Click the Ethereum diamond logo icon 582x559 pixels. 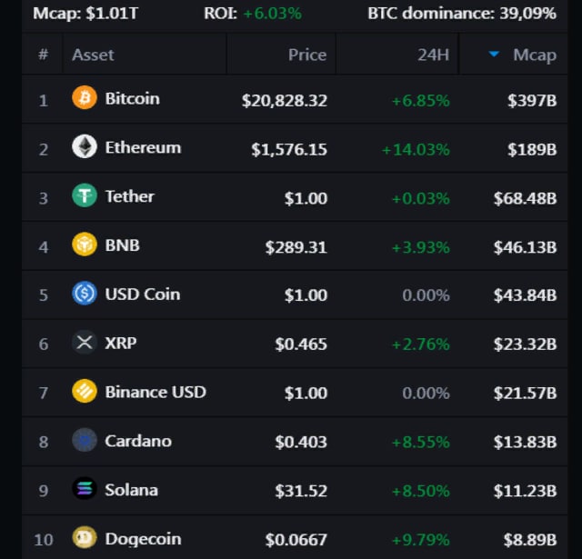coord(85,146)
